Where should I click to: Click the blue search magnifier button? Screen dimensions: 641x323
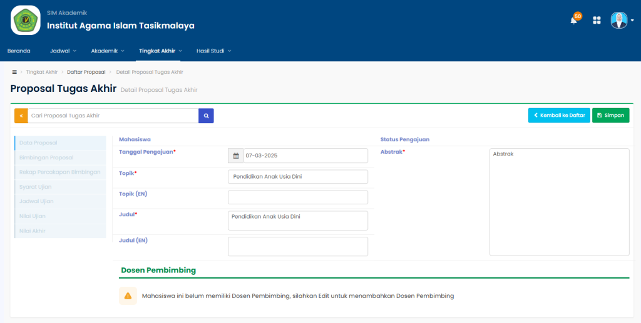206,116
